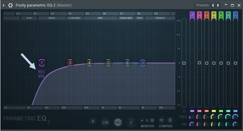Click the pink band 2 BW knob
This screenshot has width=243, height=131.
point(199,124)
